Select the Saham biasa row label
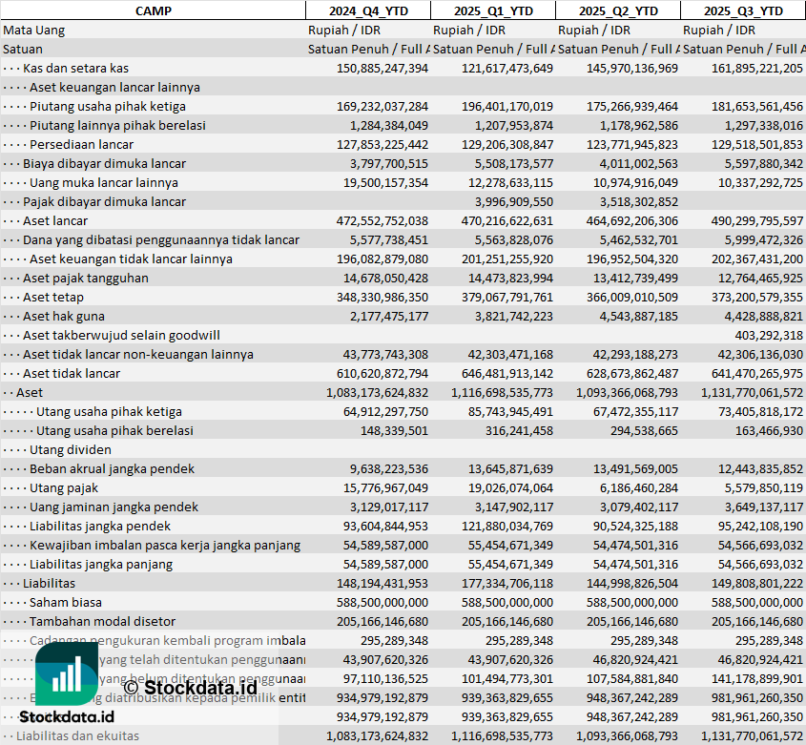 tap(64, 602)
